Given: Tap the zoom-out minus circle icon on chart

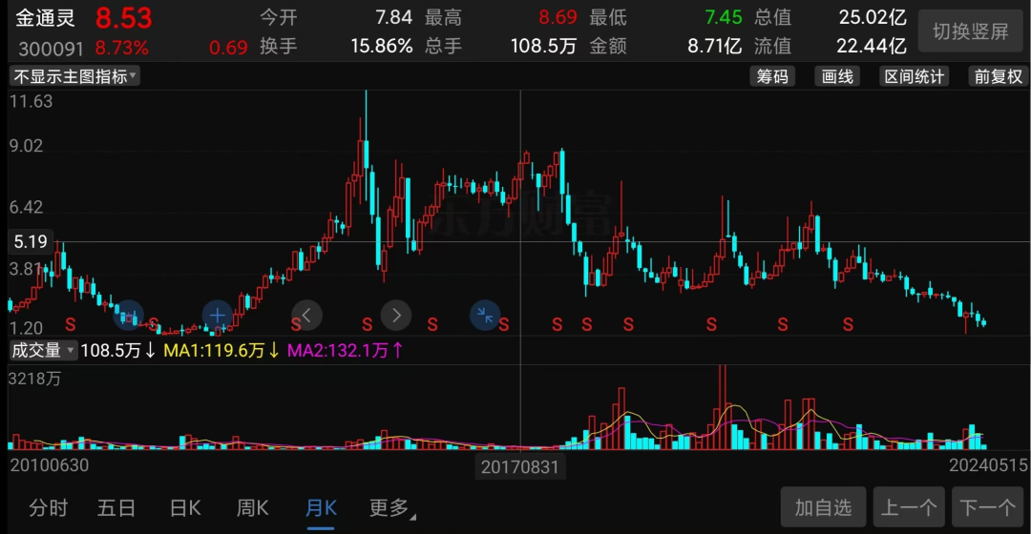Looking at the screenshot, I should [128, 317].
